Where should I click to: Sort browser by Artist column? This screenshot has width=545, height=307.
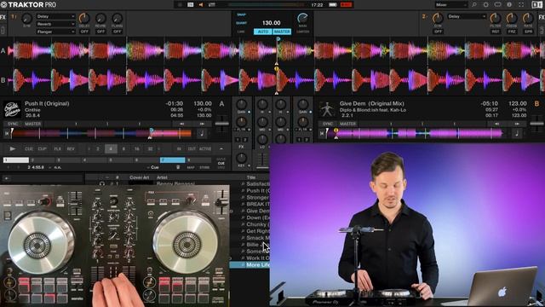162,177
